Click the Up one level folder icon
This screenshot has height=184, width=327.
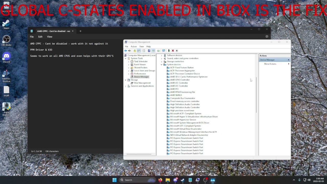click(x=135, y=51)
